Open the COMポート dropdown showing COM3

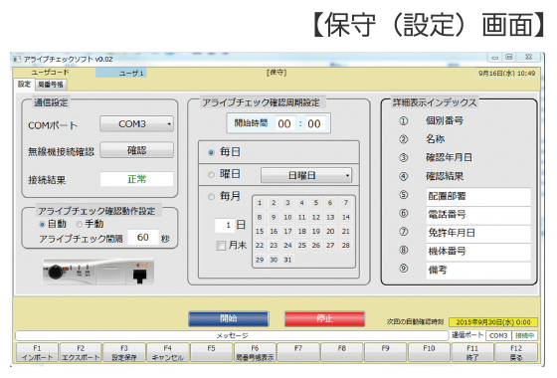[137, 124]
